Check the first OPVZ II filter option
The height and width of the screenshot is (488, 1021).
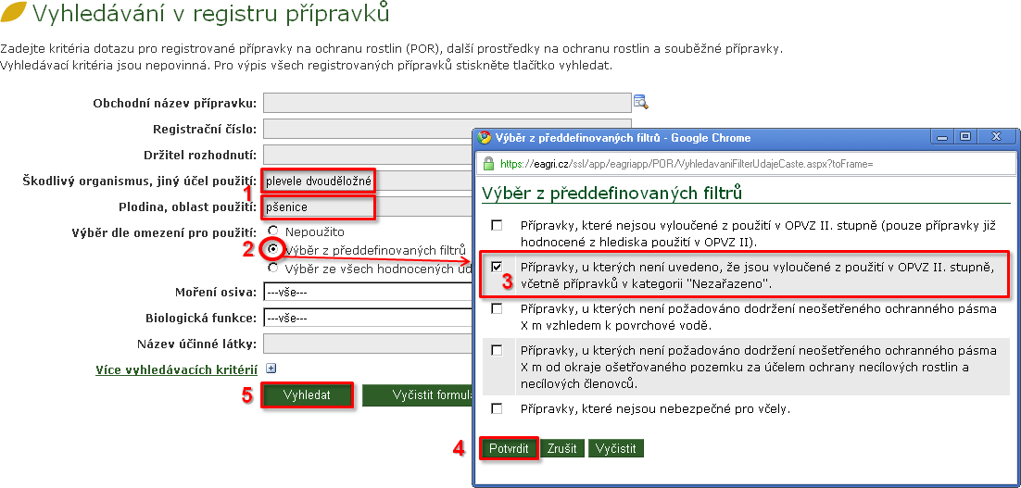[497, 225]
